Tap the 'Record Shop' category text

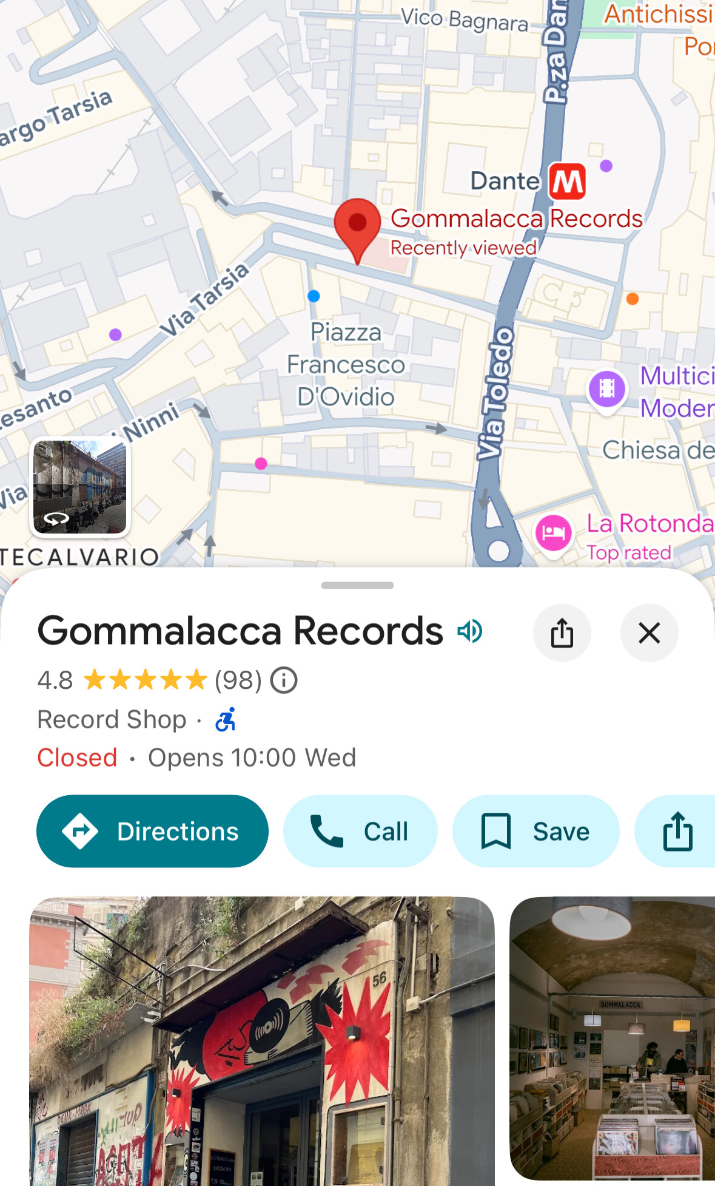[112, 720]
